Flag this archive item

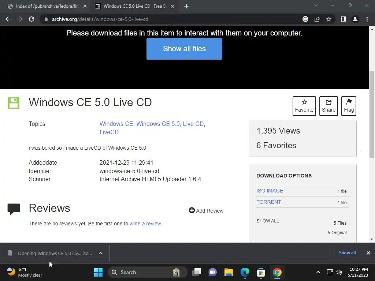tap(349, 106)
